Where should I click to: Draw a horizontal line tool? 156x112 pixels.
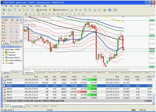(17, 14)
